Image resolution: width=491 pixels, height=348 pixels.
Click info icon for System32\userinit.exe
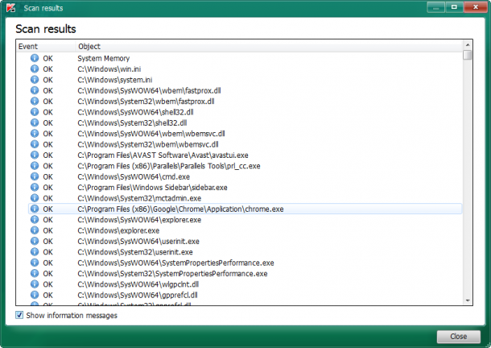35,252
